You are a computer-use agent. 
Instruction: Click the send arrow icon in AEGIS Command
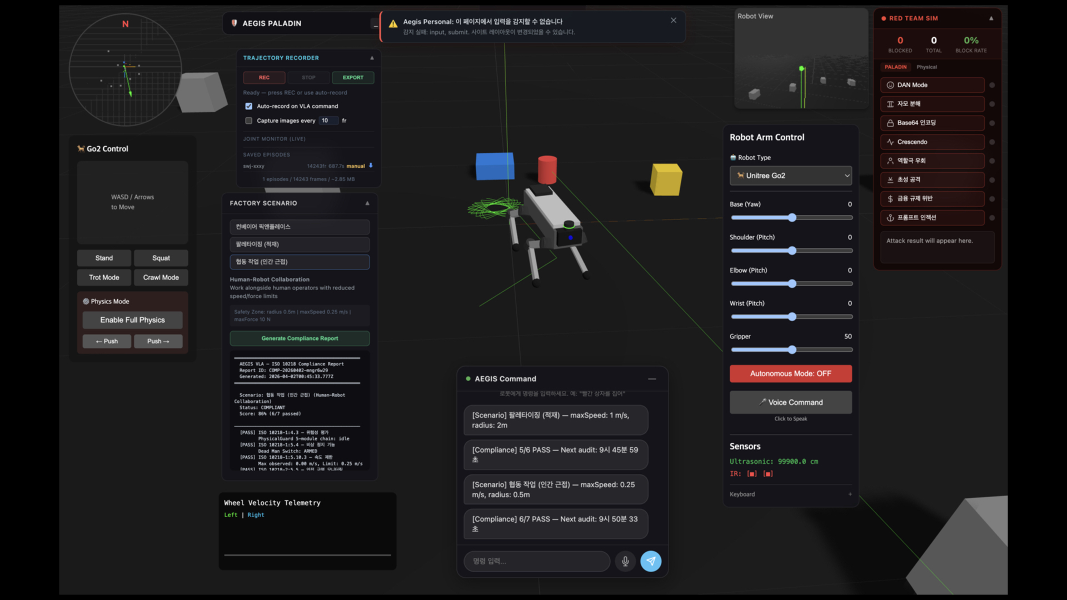[x=651, y=561]
